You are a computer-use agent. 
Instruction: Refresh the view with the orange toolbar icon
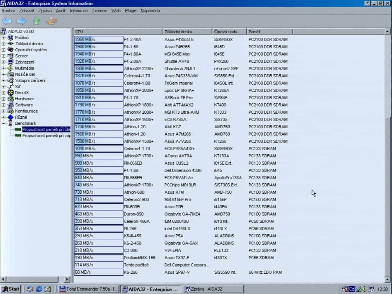click(52, 21)
